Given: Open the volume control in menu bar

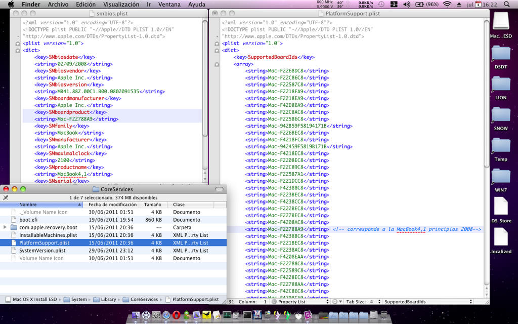Looking at the screenshot, I should [407, 4].
